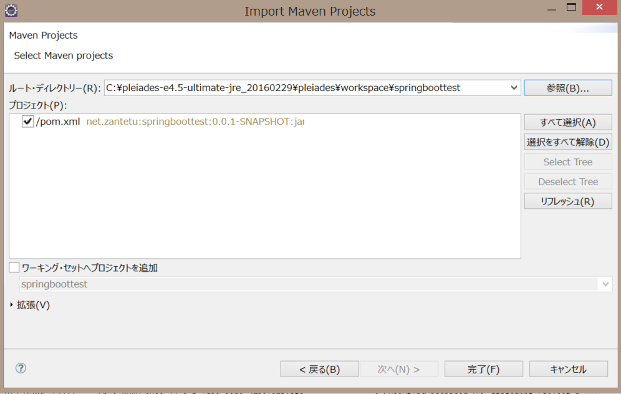The width and height of the screenshot is (621, 394).
Task: Finish the import with 完了(F)
Action: click(x=484, y=368)
